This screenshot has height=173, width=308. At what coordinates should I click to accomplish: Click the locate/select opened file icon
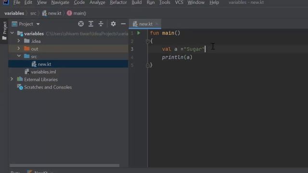click(81, 24)
